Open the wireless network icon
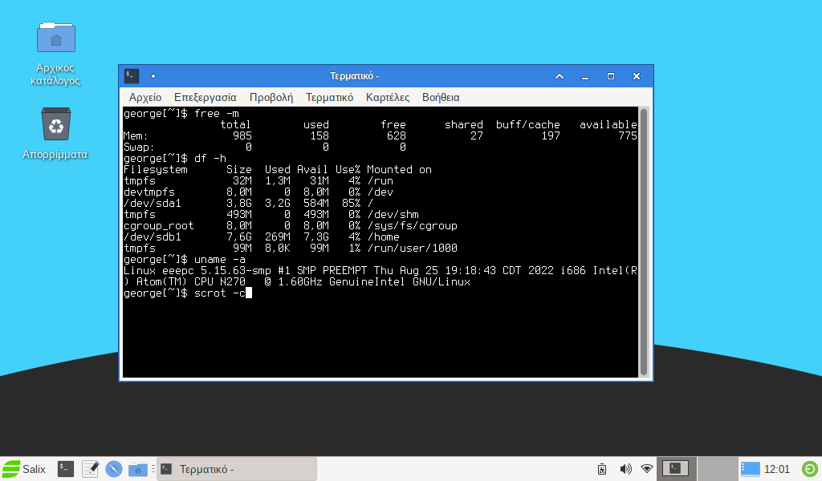 648,469
